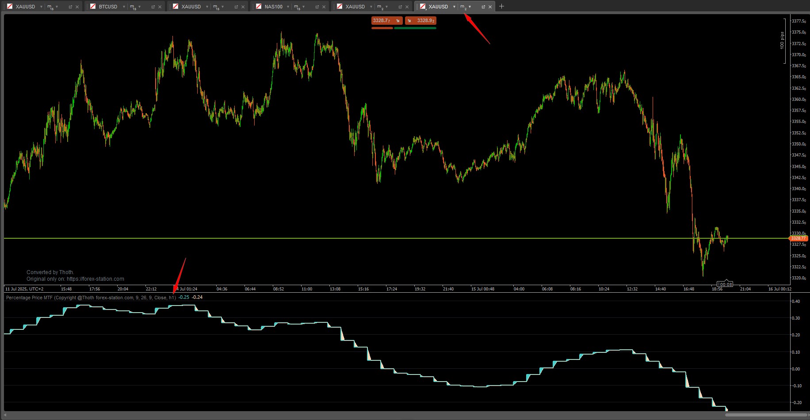Click the grip handle on the BTCUSD tab

coord(87,7)
